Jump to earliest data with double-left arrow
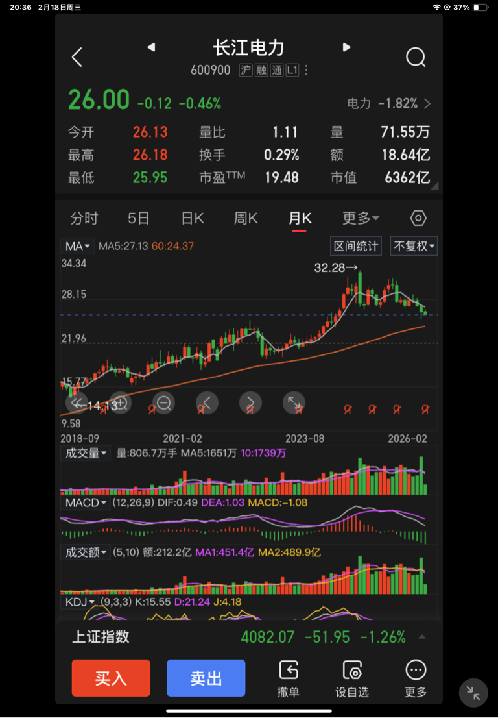The image size is (498, 718). (x=77, y=403)
